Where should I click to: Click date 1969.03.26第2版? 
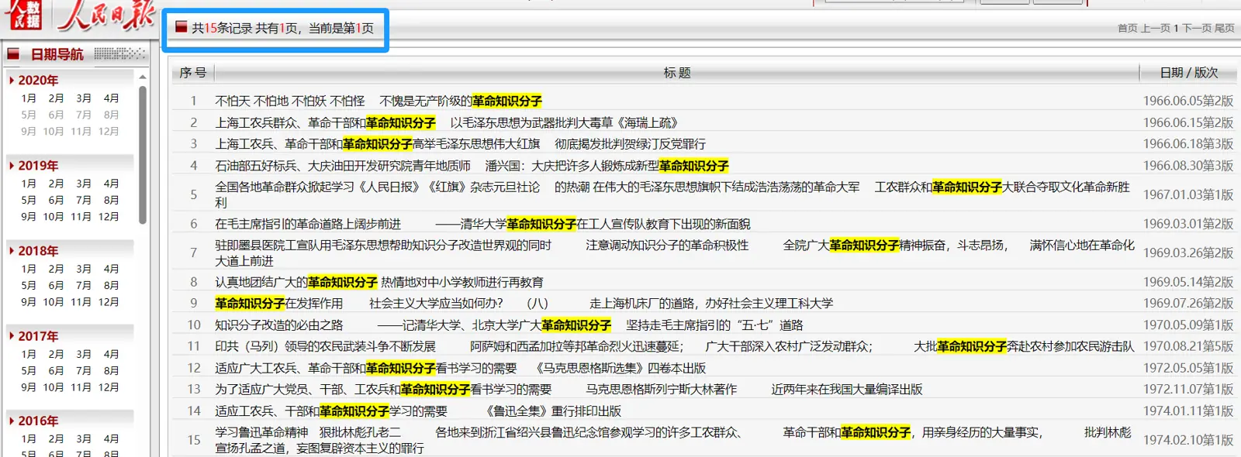point(1187,253)
